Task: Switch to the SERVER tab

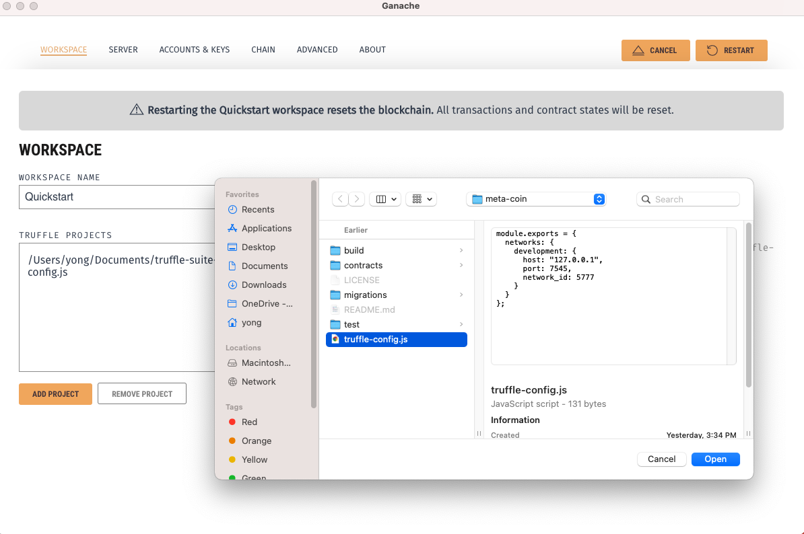Action: click(x=123, y=50)
